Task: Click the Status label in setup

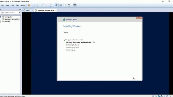Action: click(66, 32)
